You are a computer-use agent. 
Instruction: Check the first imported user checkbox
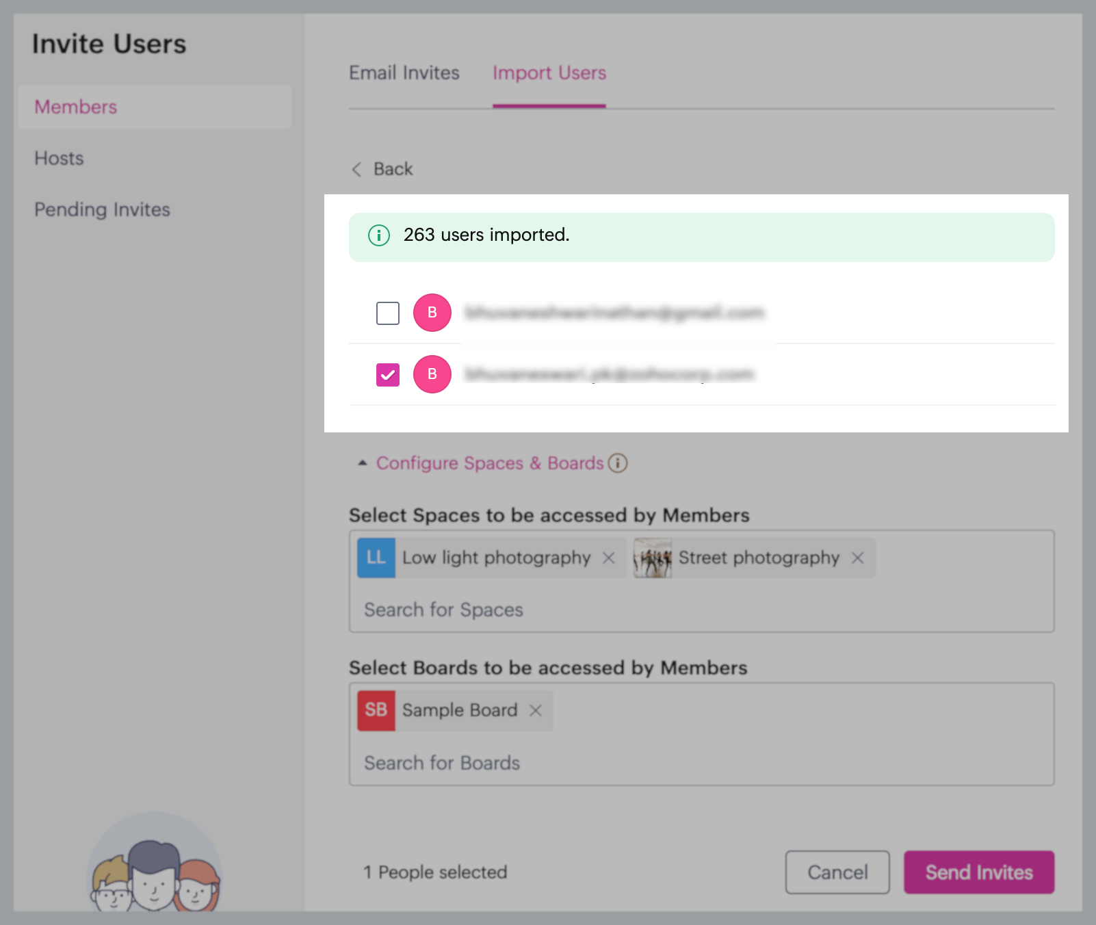click(388, 313)
